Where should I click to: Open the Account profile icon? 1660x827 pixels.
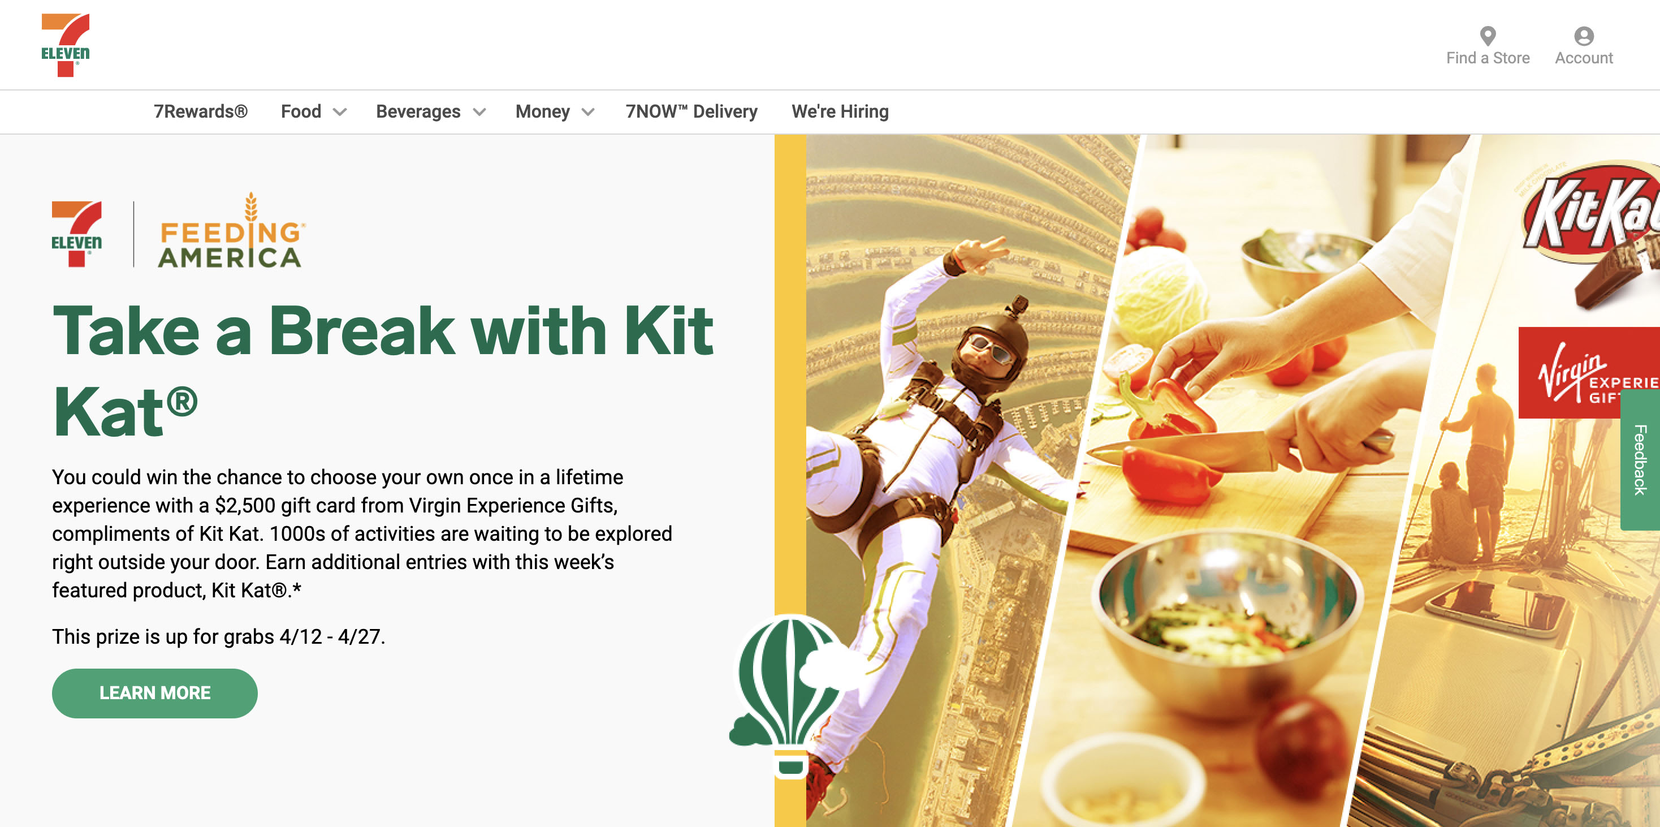(x=1583, y=36)
